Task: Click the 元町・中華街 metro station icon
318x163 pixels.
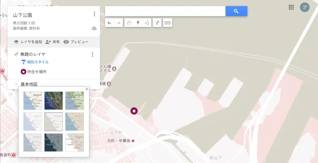Action: [x=133, y=141]
